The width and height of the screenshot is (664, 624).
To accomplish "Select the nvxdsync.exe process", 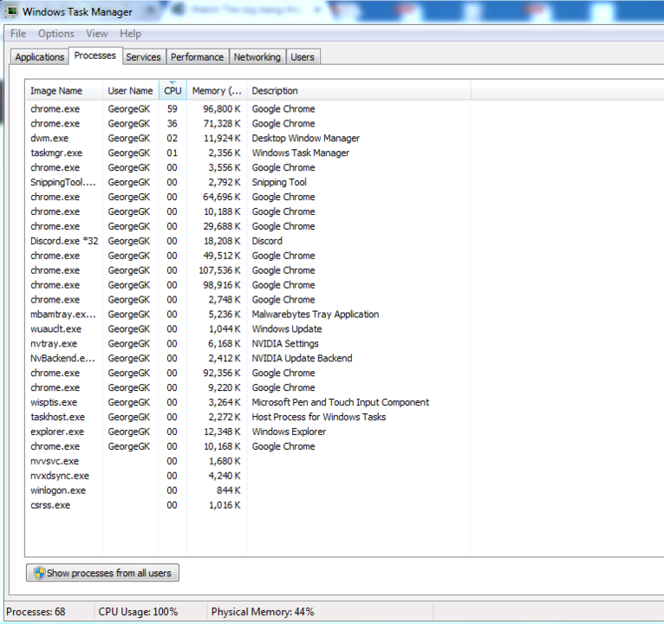I will click(x=248, y=476).
